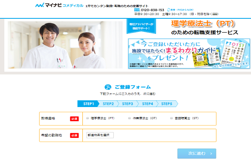
Task: Select the STEP3 tab
Action: click(128, 104)
